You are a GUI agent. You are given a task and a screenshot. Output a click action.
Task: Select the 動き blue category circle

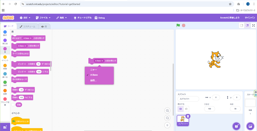click(x=5, y=32)
